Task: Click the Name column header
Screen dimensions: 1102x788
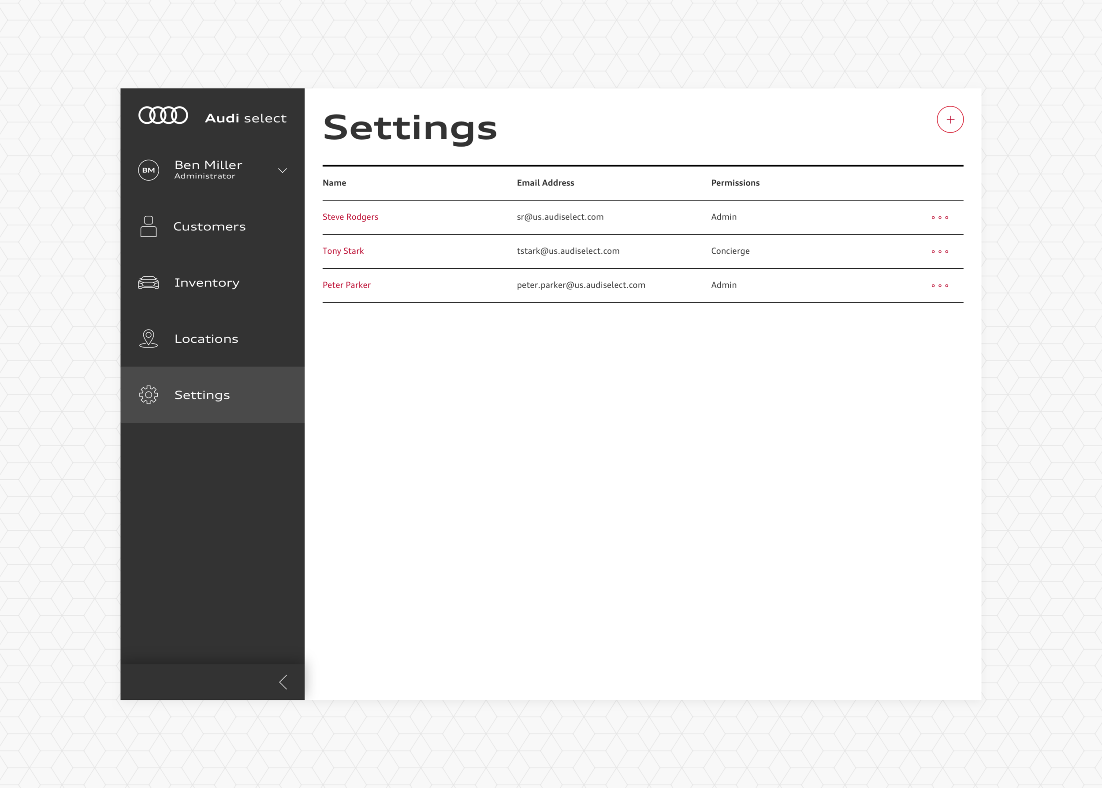Action: 334,183
